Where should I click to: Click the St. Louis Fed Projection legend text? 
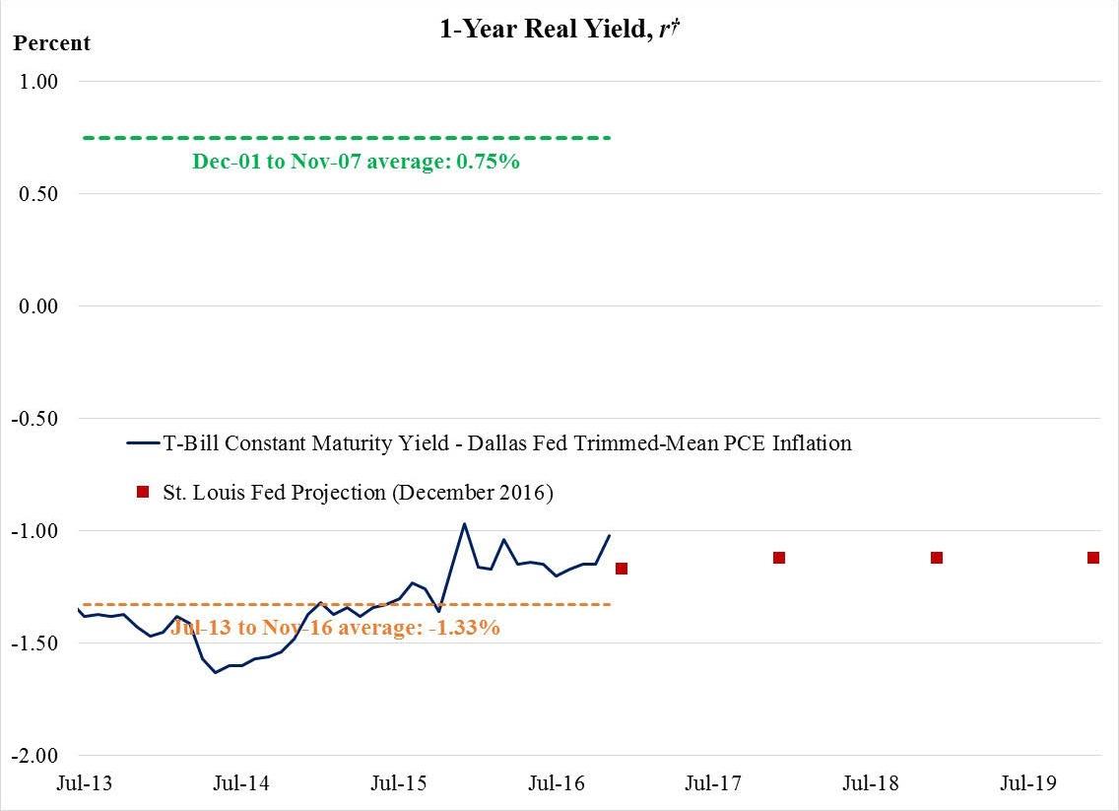pyautogui.click(x=358, y=493)
